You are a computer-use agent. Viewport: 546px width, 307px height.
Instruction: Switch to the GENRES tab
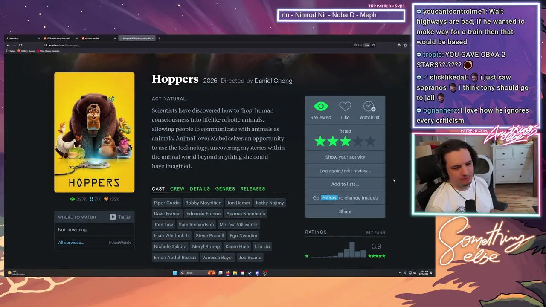pos(225,188)
